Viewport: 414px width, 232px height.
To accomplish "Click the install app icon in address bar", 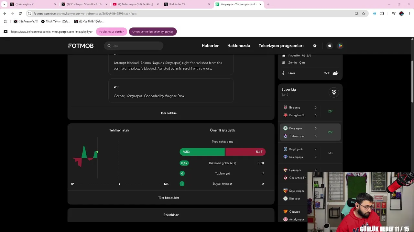I will pyautogui.click(x=356, y=14).
